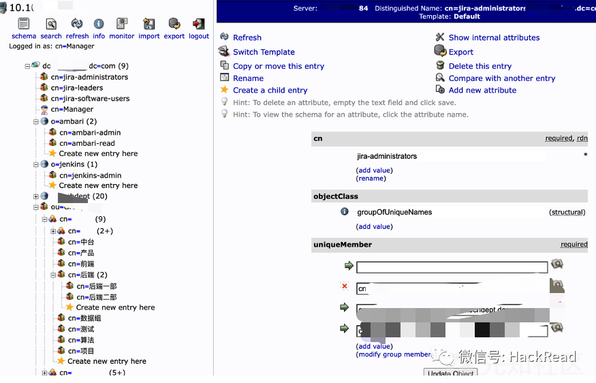596x383 pixels.
Task: Click the import icon
Action: coord(148,25)
